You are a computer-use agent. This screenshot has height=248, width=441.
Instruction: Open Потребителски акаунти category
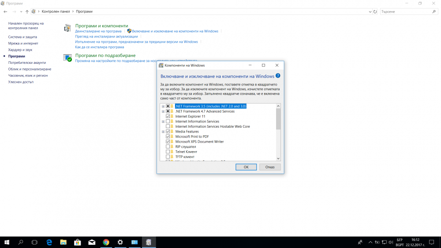[x=27, y=63]
